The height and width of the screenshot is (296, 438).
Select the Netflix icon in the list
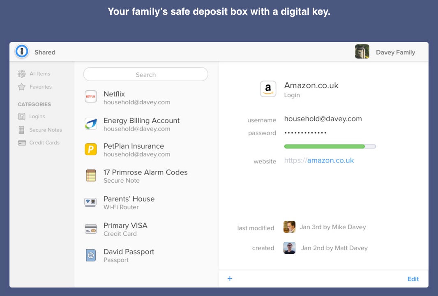[90, 97]
